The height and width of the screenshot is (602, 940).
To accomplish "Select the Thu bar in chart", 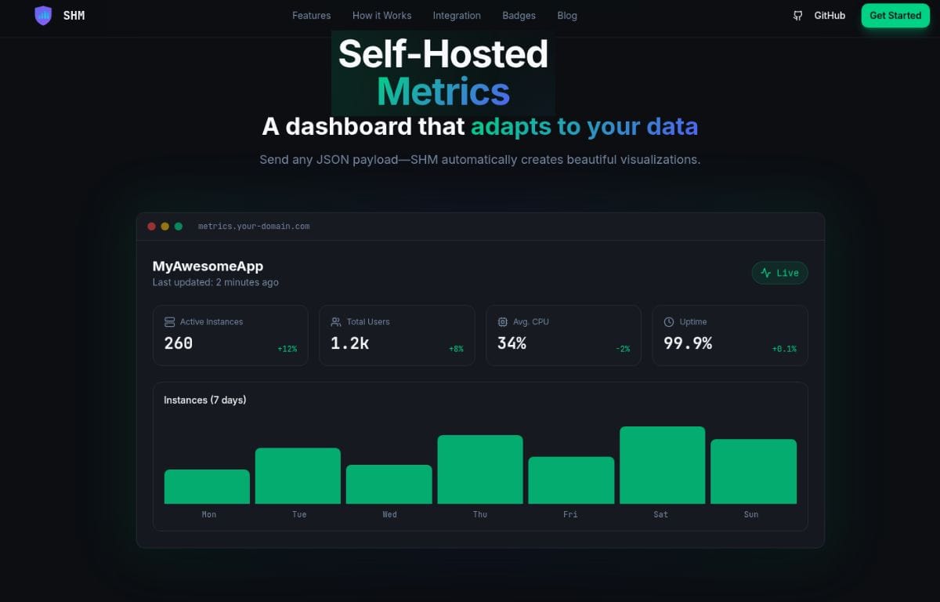I will (480, 470).
